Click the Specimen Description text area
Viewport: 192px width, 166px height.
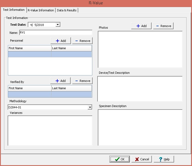[x=140, y=127]
